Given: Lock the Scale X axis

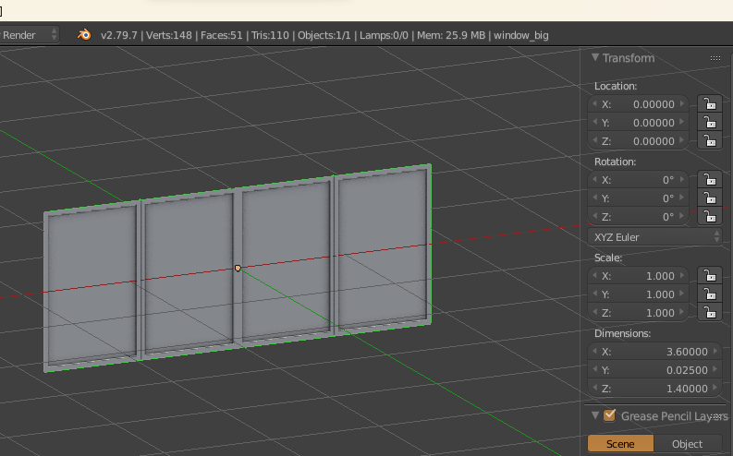Looking at the screenshot, I should pos(709,276).
